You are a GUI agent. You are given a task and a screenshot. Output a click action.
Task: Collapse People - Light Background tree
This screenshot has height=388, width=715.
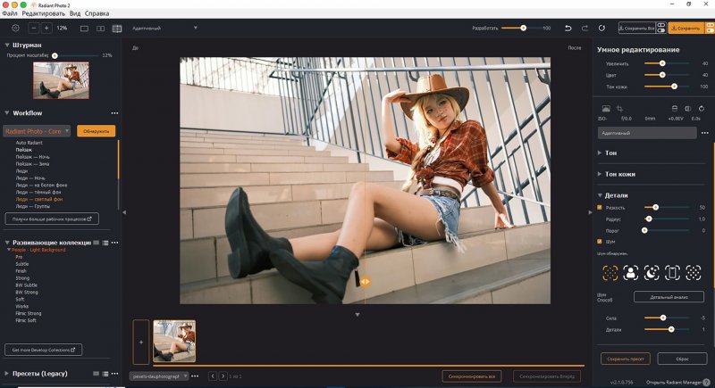(9, 250)
